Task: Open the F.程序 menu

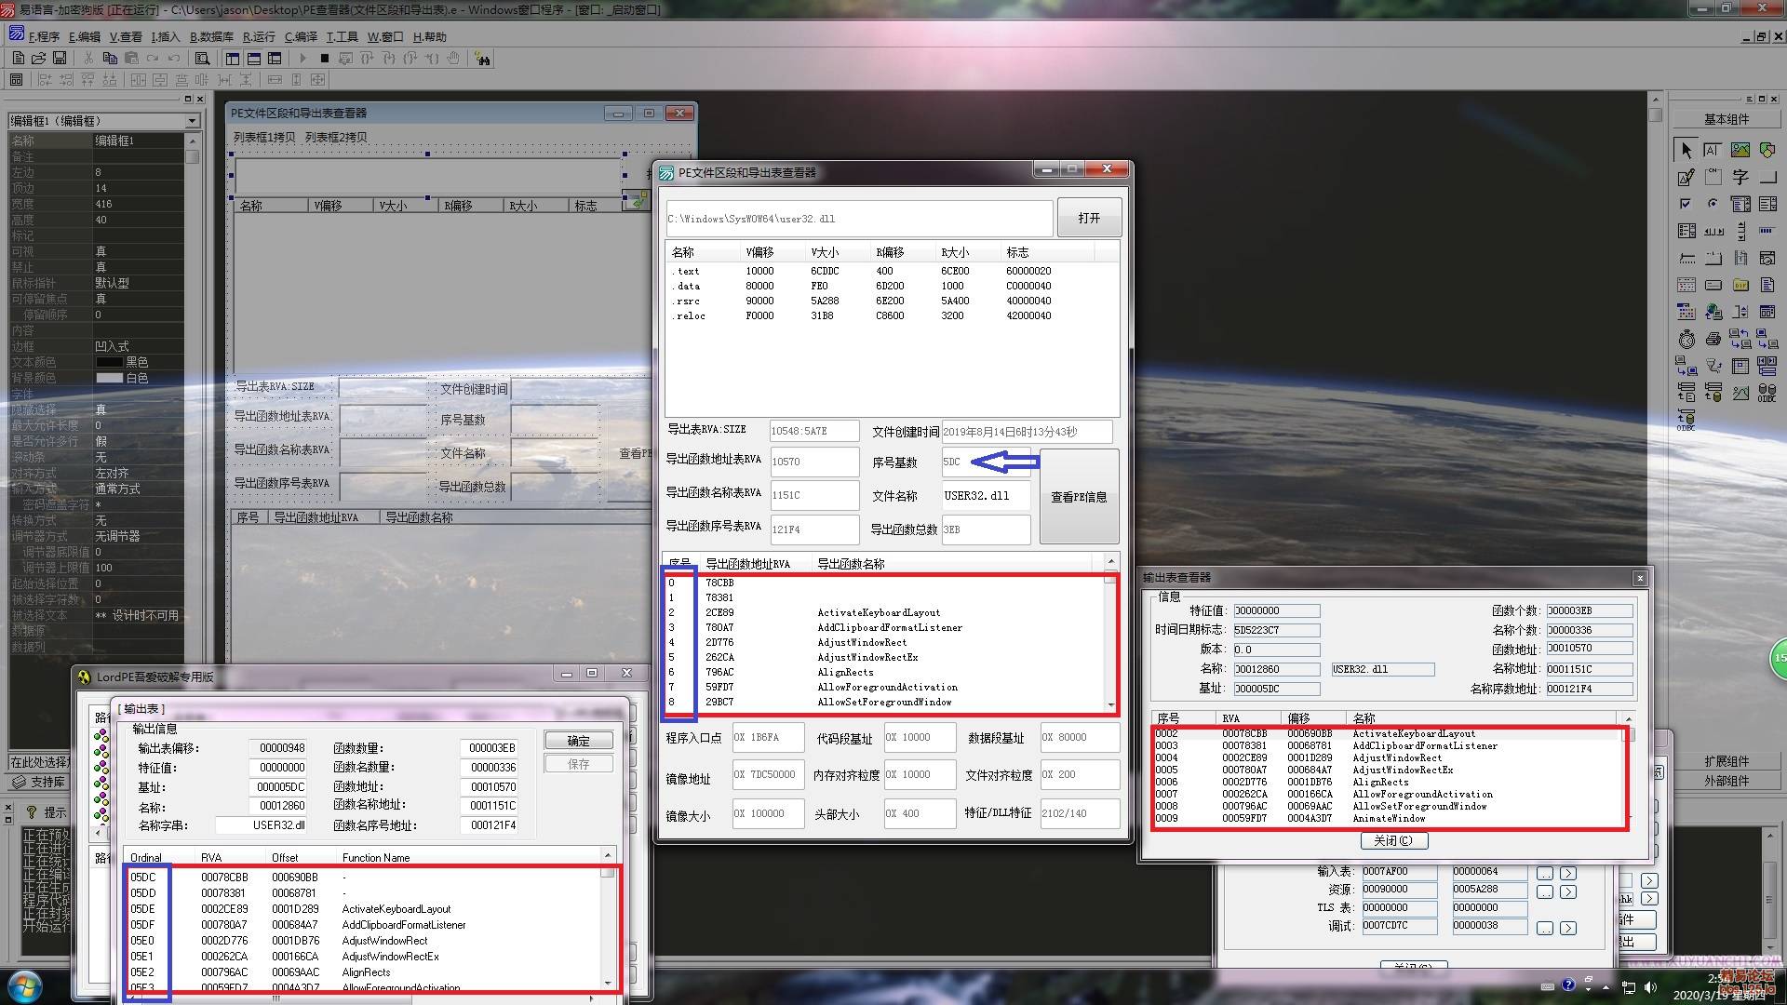Action: point(44,37)
